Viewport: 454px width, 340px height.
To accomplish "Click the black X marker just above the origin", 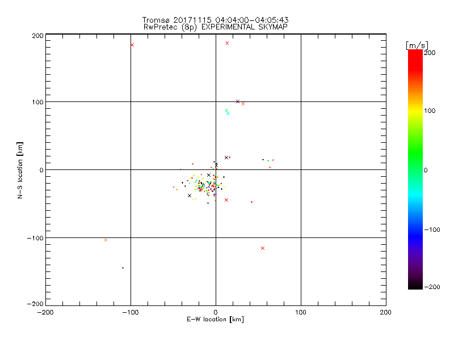I will coord(216,165).
